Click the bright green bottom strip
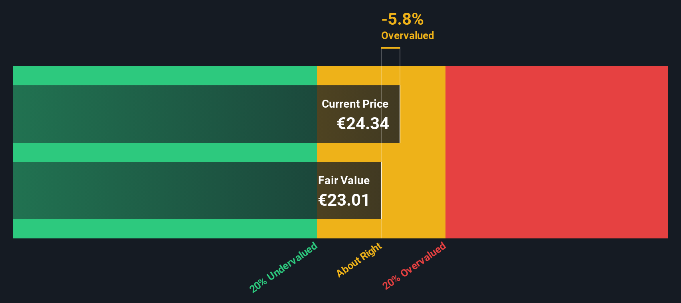Viewport: 681px width, 303px height. 165,229
